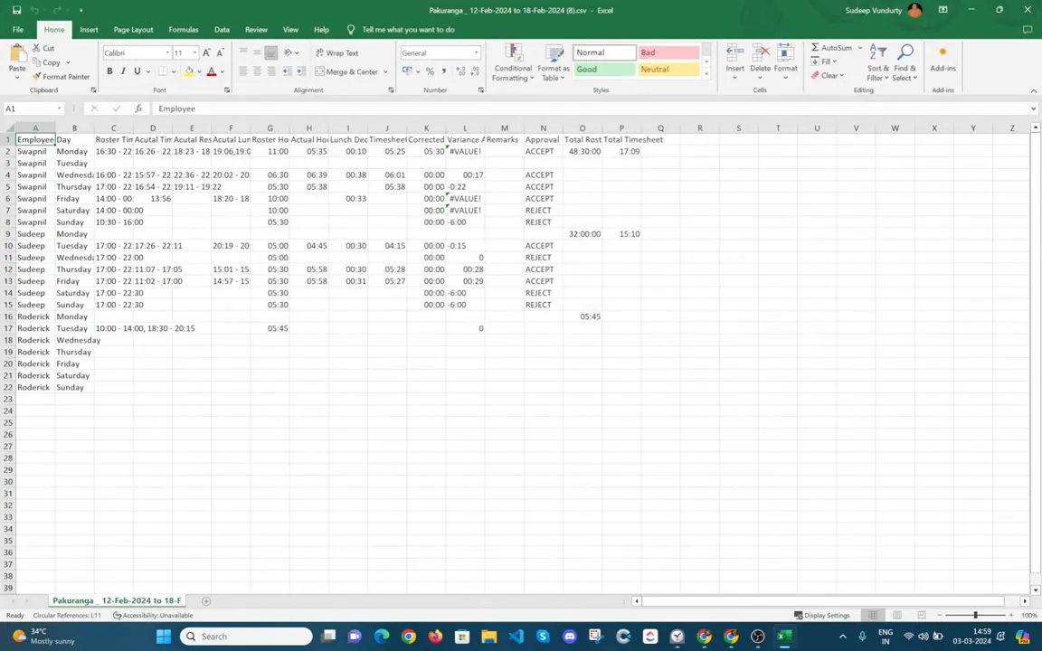Click Tell me what you want to do
The image size is (1042, 651).
click(408, 30)
